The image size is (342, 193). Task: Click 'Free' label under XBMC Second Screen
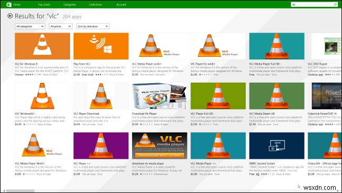(x=252, y=174)
